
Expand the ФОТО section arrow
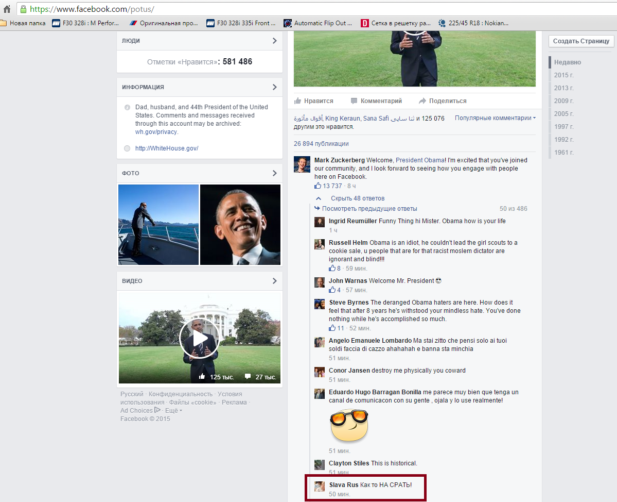(275, 173)
